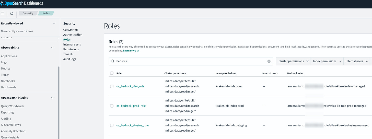The height and width of the screenshot is (139, 372).
Task: Click the Roles breadcrumb
Action: point(46,13)
